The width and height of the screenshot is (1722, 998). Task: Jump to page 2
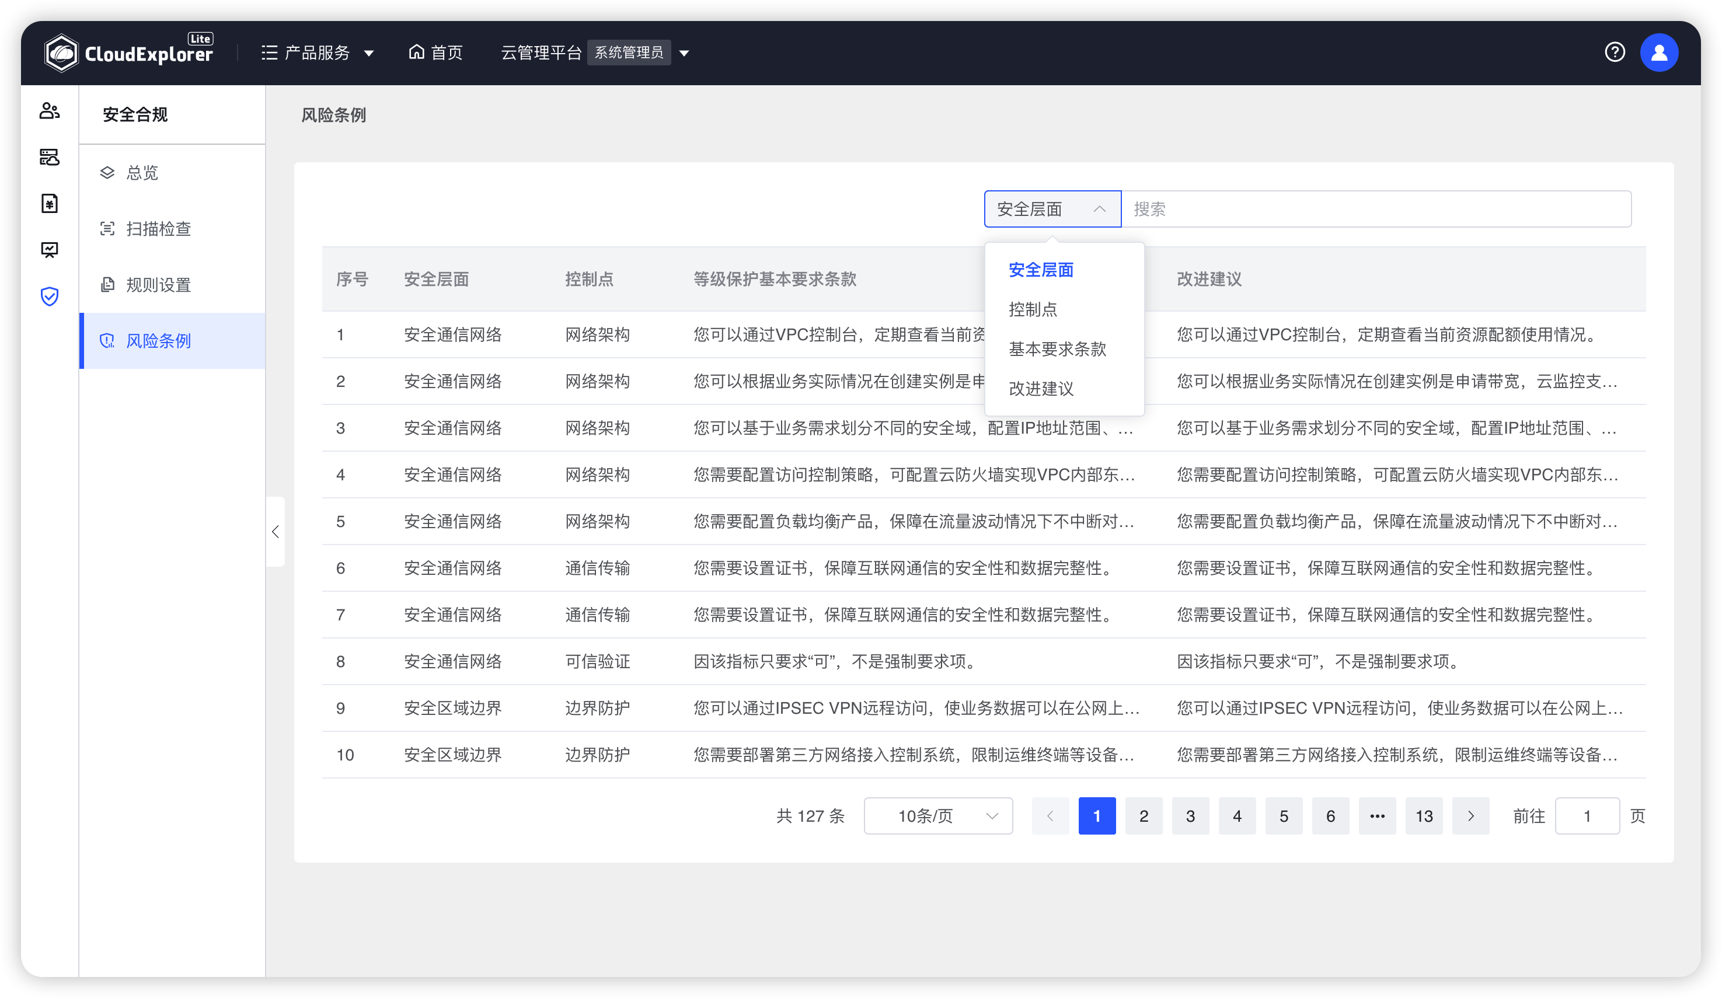pos(1144,815)
